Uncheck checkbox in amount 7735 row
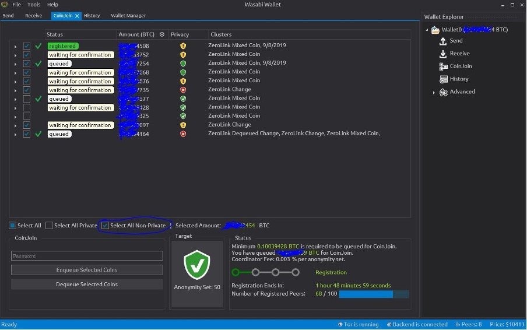Image resolution: width=527 pixels, height=330 pixels. coord(27,90)
